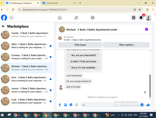The image size is (156, 118).
Task: Reply with 'Sorry, it's not available.'
Action: coord(83,68)
